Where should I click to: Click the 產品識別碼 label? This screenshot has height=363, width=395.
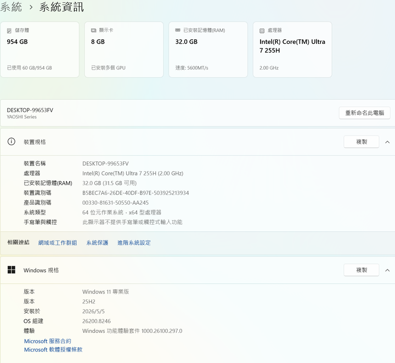coord(37,203)
